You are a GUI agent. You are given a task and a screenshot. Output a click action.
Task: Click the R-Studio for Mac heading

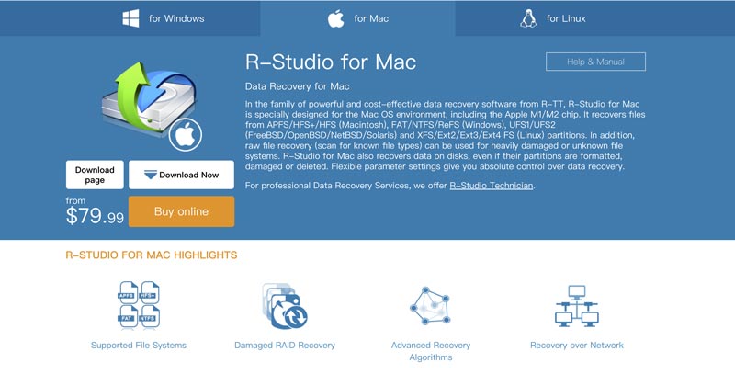(331, 62)
